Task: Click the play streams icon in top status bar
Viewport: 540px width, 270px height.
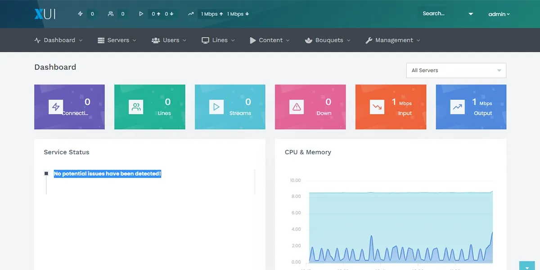Action: 140,14
